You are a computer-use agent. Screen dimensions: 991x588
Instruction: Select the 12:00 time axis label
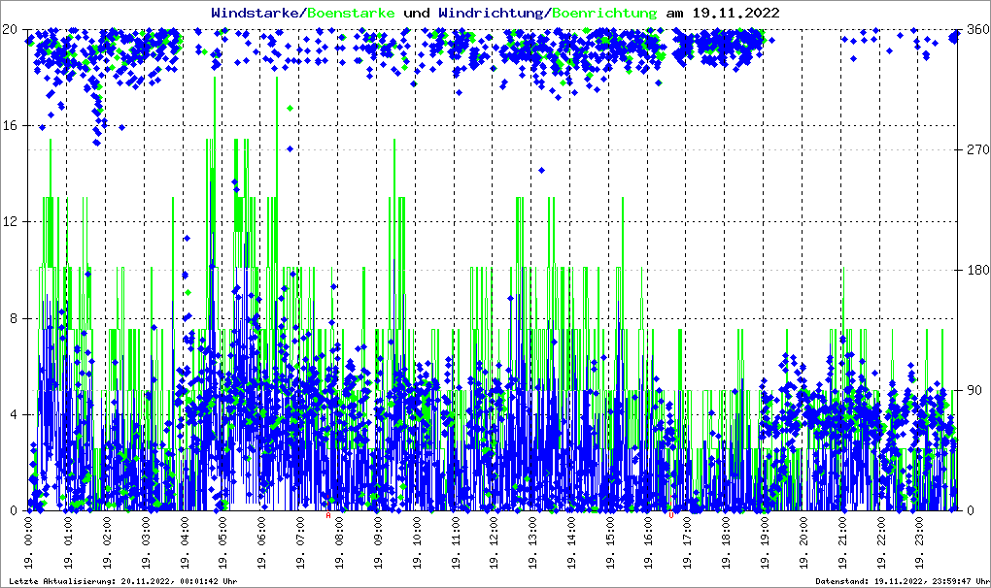(x=494, y=545)
